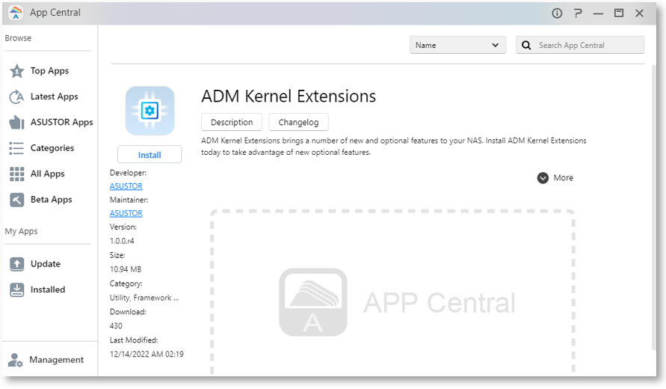This screenshot has height=389, width=666.
Task: Click the info icon in title bar
Action: (557, 13)
